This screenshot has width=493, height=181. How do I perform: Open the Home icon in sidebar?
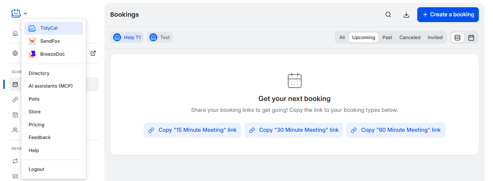15,33
